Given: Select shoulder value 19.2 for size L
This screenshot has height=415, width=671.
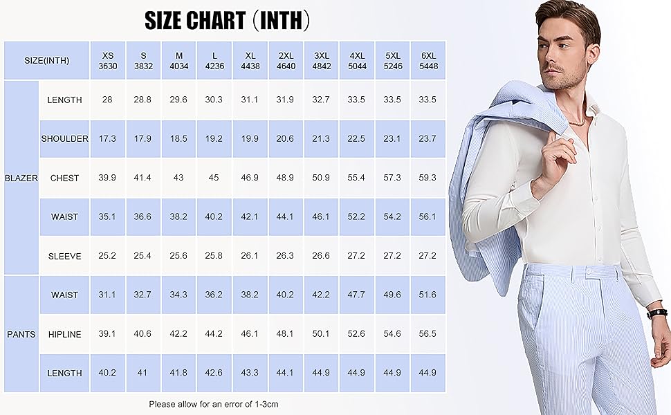Looking at the screenshot, I should (x=214, y=138).
